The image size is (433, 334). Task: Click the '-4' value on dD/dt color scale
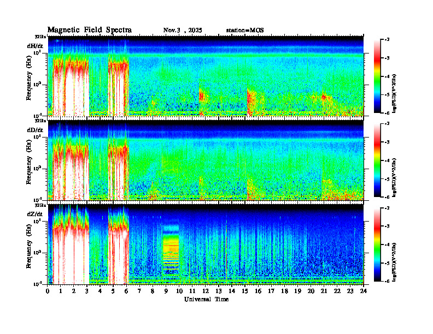pos(387,160)
